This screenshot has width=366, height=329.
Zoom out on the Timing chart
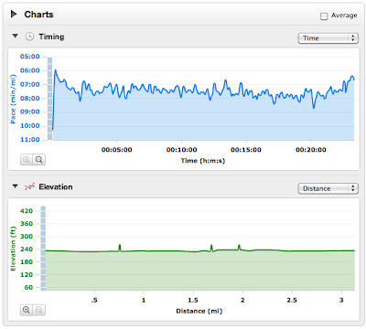click(x=39, y=159)
